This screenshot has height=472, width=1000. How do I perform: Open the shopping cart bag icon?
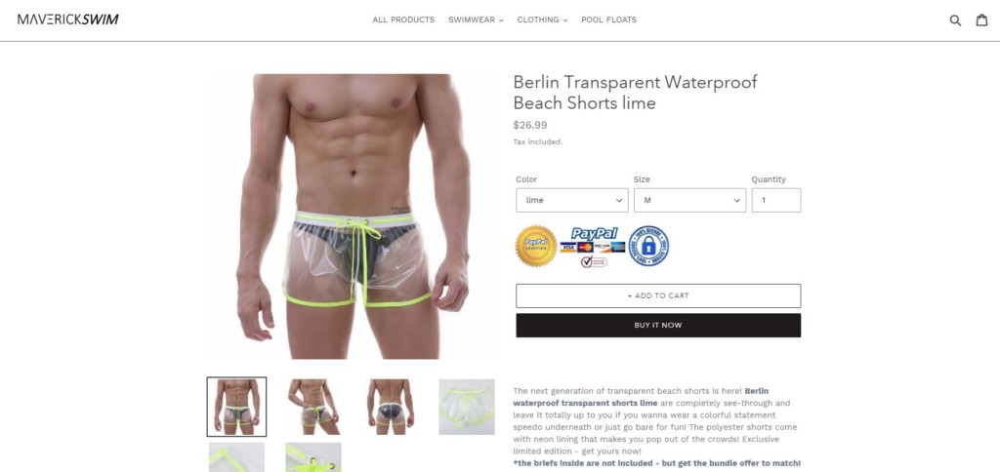click(981, 20)
